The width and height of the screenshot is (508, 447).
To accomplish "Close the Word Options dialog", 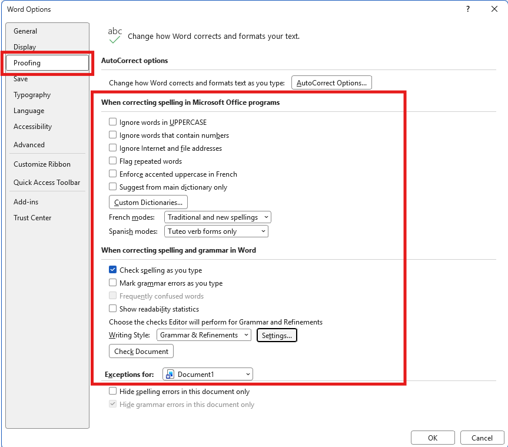I will point(494,9).
